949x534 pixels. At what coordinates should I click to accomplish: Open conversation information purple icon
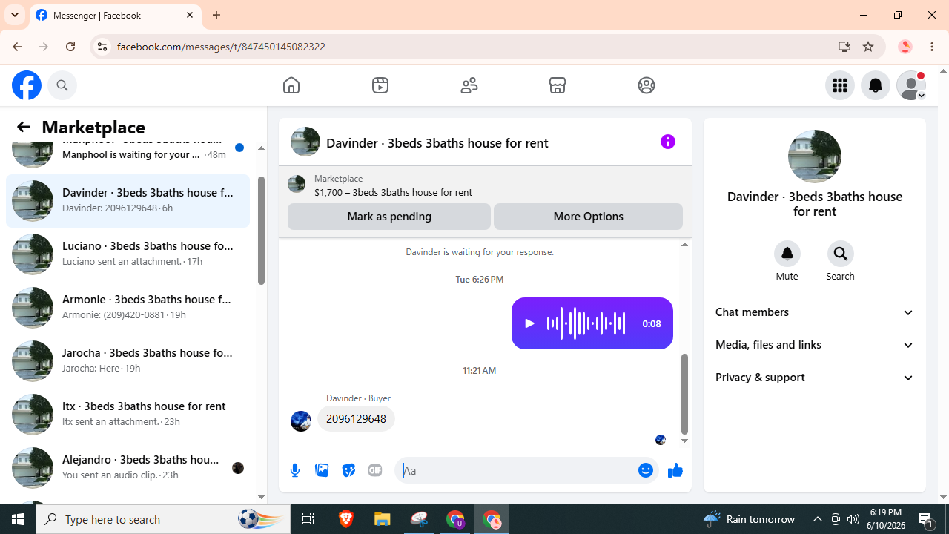(668, 142)
